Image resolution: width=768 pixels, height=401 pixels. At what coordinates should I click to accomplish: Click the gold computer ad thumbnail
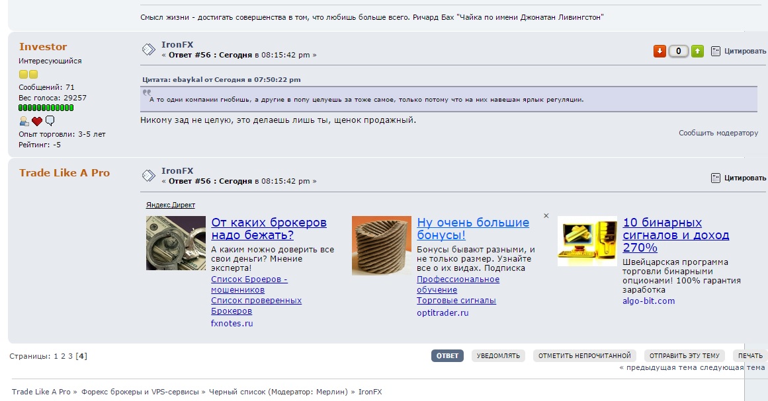click(x=587, y=241)
